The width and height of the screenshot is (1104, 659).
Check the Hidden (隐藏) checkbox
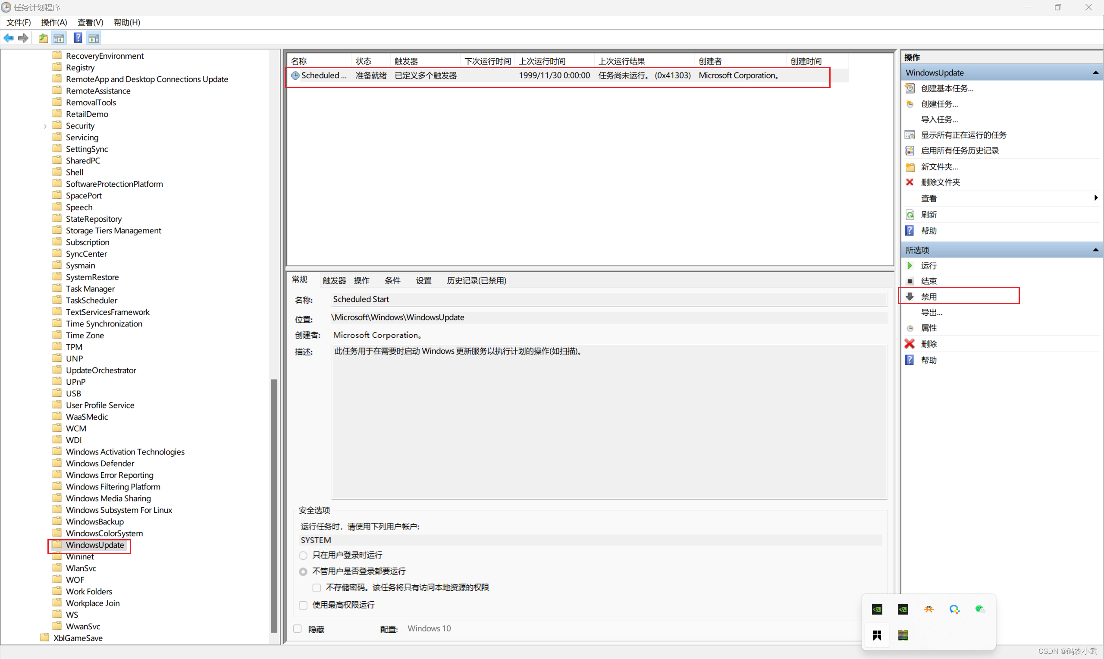point(298,629)
